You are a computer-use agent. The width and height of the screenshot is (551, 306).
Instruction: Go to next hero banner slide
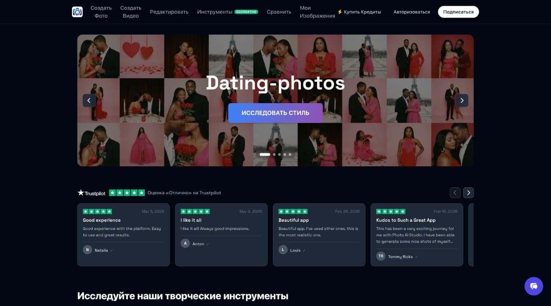click(462, 101)
